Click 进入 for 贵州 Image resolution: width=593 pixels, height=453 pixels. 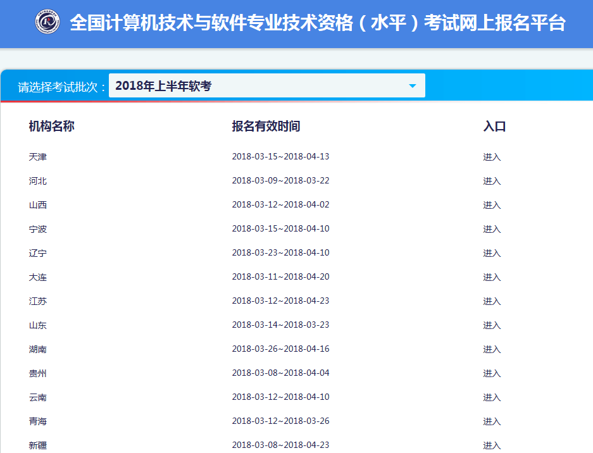pyautogui.click(x=492, y=373)
